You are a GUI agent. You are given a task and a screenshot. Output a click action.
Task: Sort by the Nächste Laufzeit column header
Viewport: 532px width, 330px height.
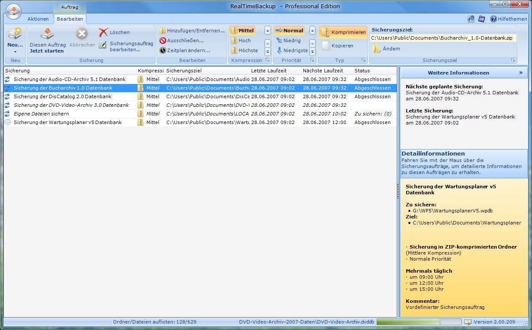tap(327, 71)
